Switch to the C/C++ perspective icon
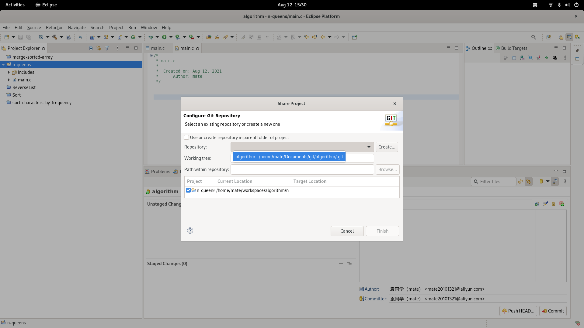This screenshot has width=584, height=328. [x=569, y=37]
